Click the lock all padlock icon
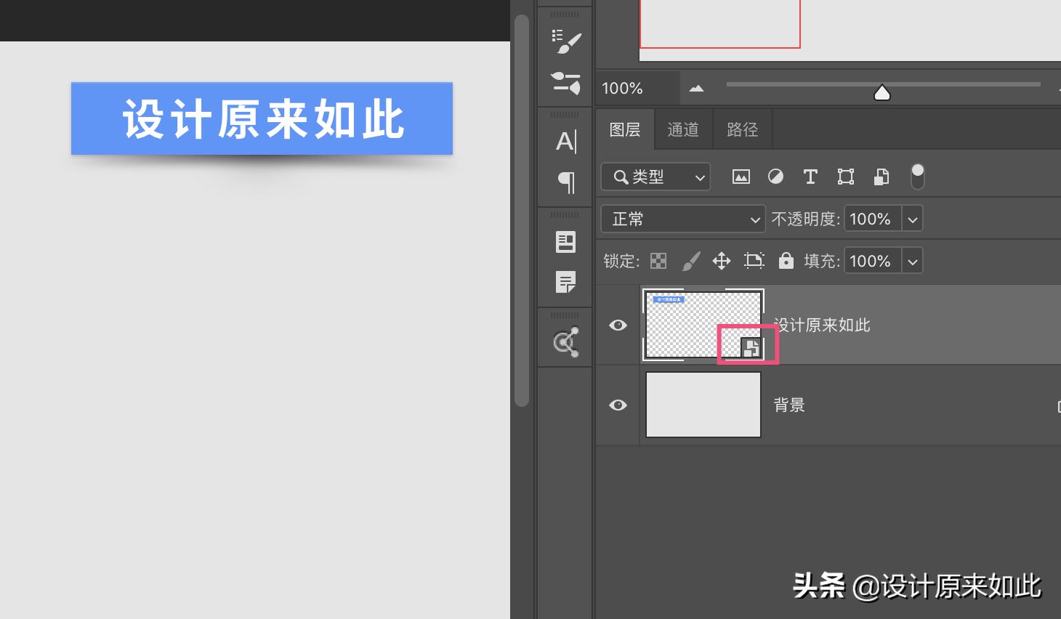The width and height of the screenshot is (1061, 619). [x=786, y=261]
